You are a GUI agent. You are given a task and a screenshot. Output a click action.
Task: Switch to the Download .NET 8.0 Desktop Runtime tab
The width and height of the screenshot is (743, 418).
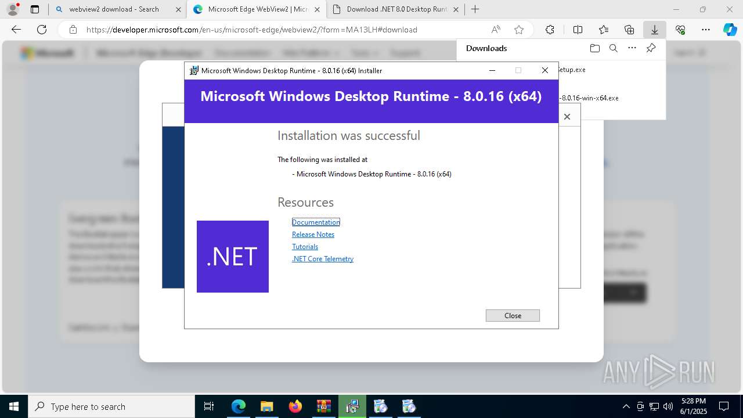tap(396, 9)
